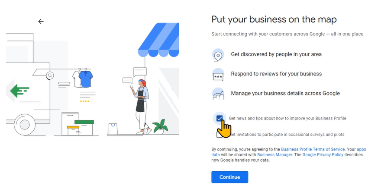Click the green arrow on the truck

[19, 91]
